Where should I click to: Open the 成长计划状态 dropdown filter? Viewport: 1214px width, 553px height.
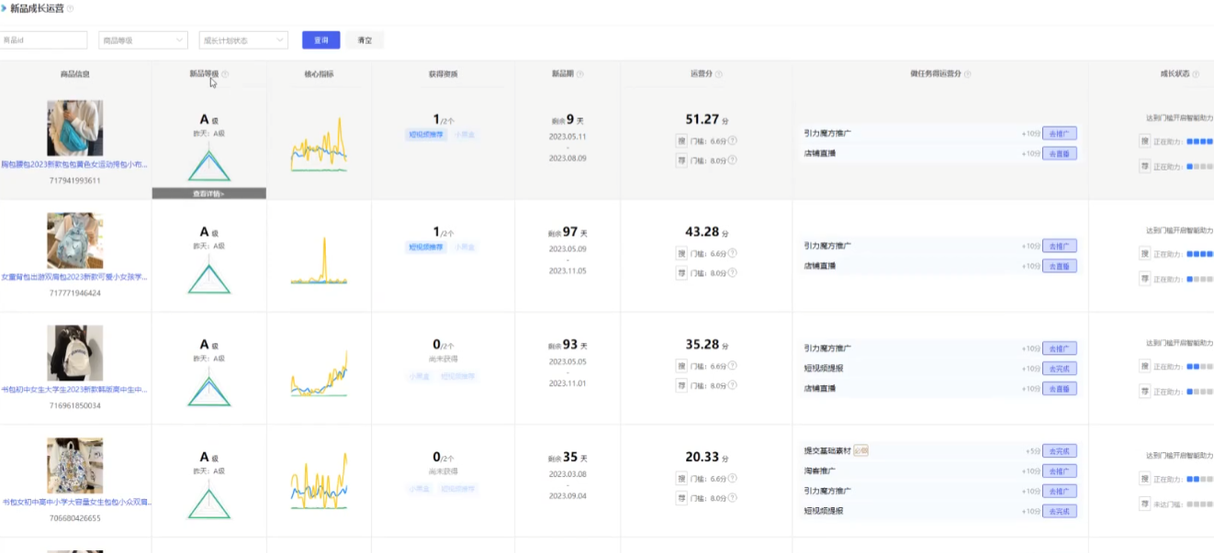click(x=243, y=40)
